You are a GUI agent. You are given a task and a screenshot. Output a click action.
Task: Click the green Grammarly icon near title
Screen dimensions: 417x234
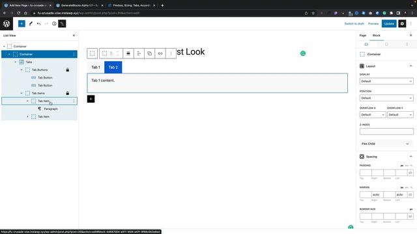tap(302, 53)
